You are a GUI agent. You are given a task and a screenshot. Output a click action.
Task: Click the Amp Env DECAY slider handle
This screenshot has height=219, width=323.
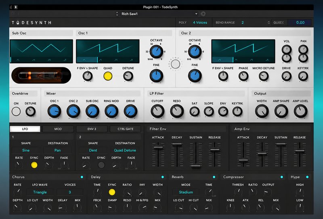[x=262, y=154]
